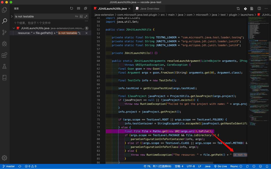Image resolution: width=271 pixels, height=169 pixels.
Task: Click into the search input field
Action: [x=44, y=16]
